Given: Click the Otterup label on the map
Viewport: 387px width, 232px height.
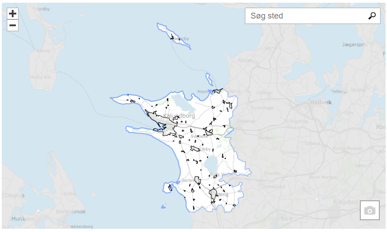Looking at the screenshot, I should [14, 196].
